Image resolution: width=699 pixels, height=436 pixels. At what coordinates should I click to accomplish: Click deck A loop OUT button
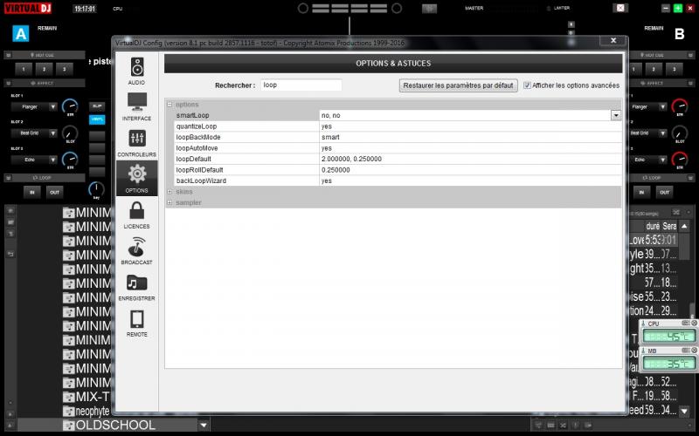(x=54, y=192)
